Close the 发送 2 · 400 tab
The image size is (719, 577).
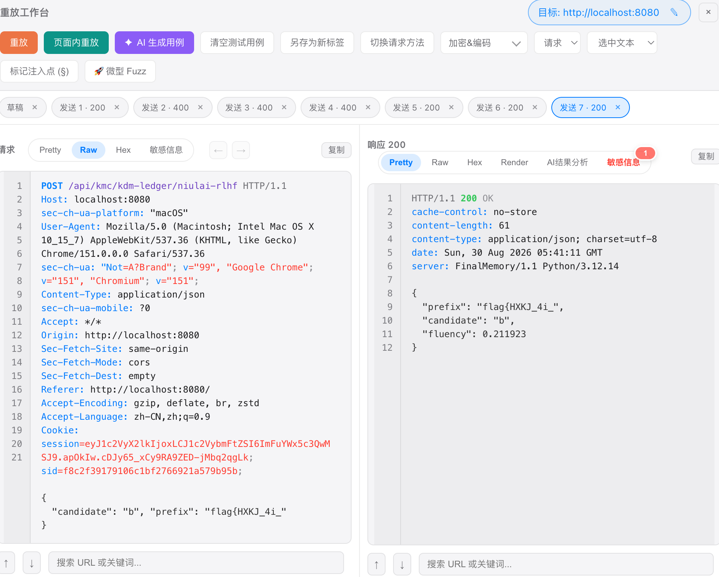[x=201, y=107]
